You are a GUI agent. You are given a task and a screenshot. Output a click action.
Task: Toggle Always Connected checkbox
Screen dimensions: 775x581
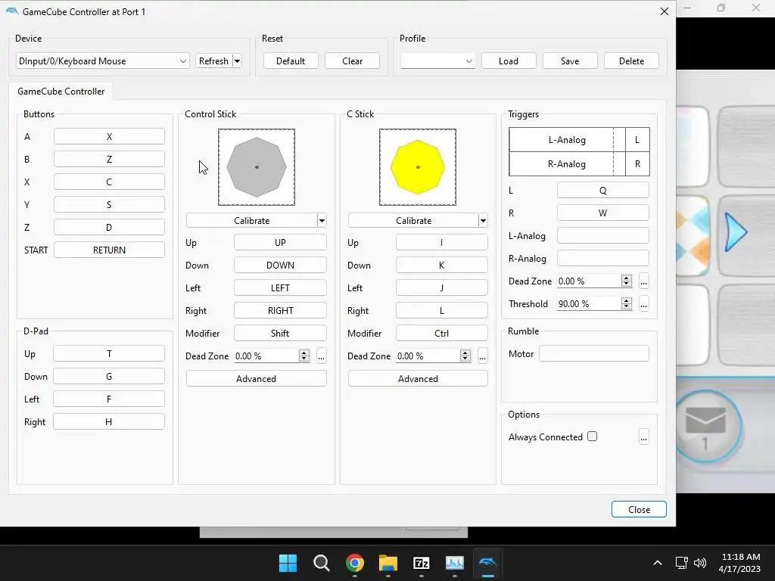592,437
